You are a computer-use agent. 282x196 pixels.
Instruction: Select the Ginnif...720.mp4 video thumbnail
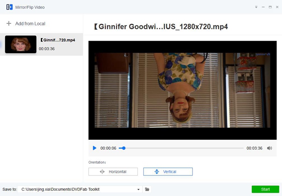[x=21, y=44]
